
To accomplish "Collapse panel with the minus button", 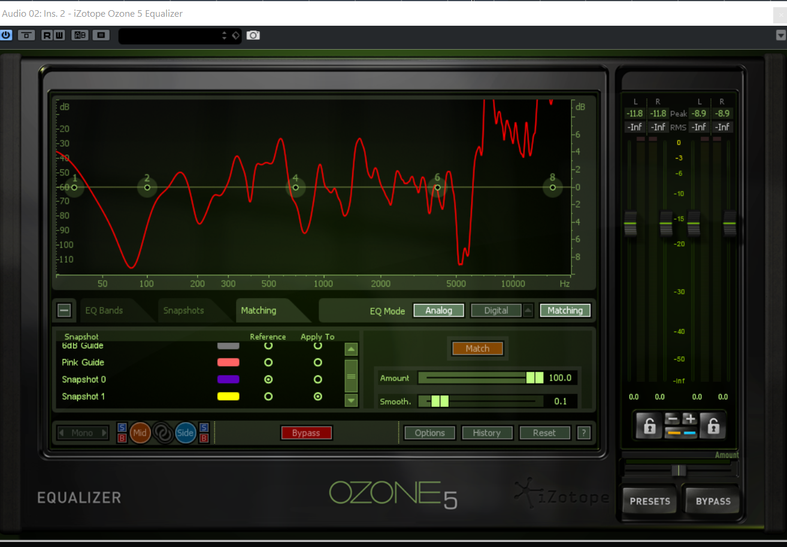I will pos(64,310).
